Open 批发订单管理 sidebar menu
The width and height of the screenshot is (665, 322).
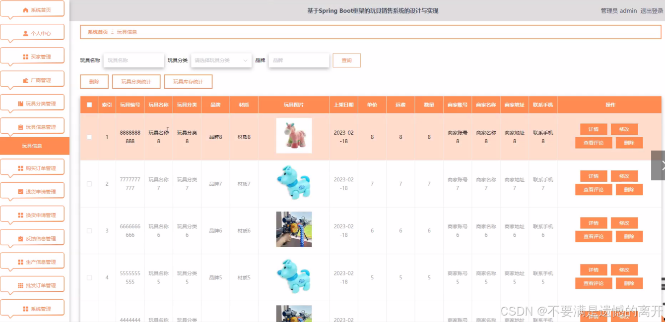[x=32, y=285]
